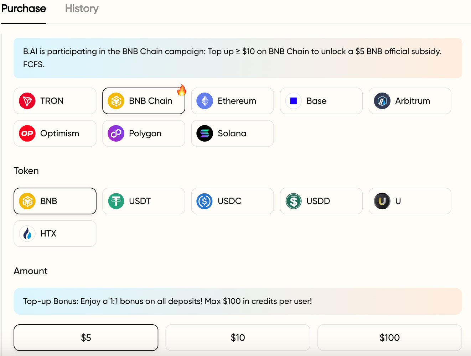The image size is (471, 356).
Task: Click the Optimism OP red icon
Action: click(27, 133)
